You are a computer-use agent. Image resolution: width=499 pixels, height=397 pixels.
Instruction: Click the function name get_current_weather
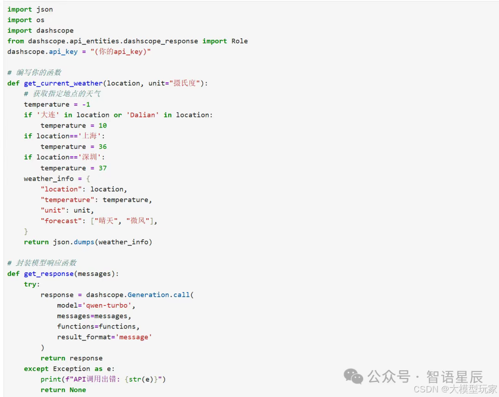click(x=63, y=83)
